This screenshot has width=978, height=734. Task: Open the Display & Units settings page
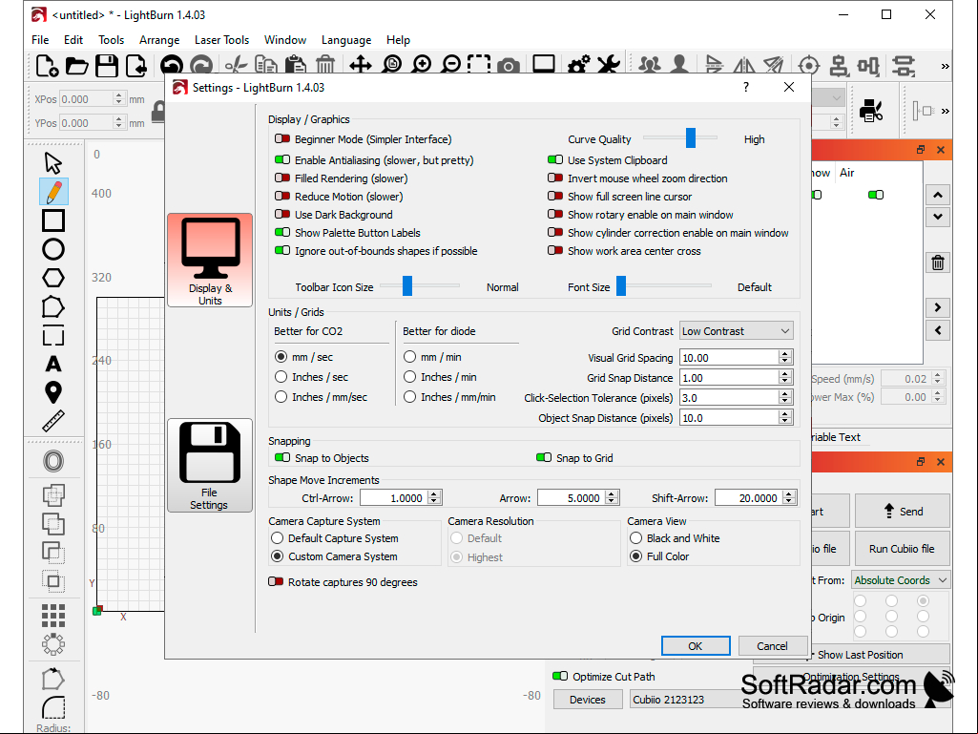coord(210,261)
